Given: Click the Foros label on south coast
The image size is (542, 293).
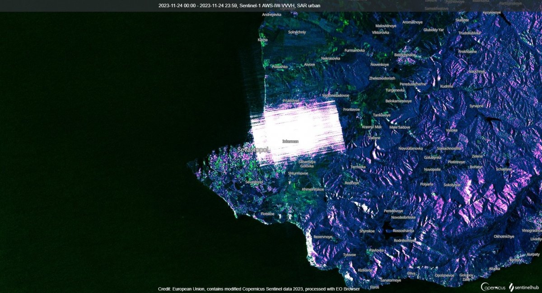Looking at the screenshot, I should click(x=374, y=287).
